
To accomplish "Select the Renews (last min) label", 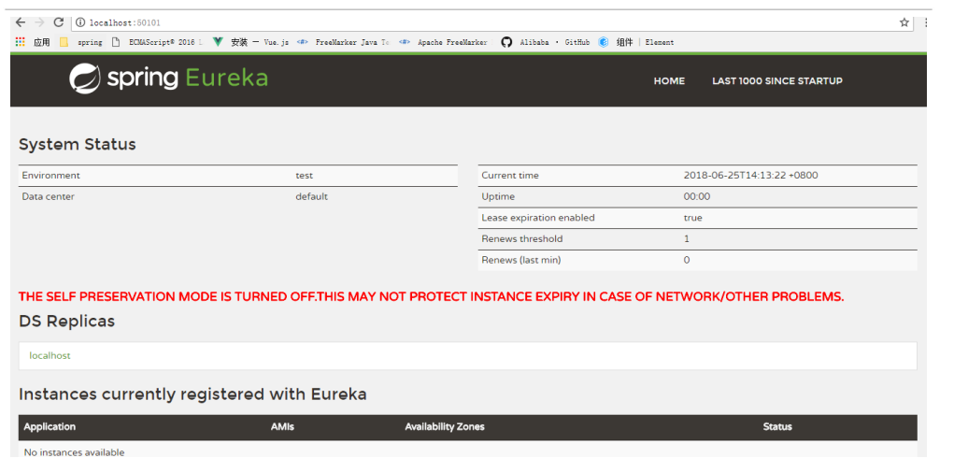I will point(521,260).
